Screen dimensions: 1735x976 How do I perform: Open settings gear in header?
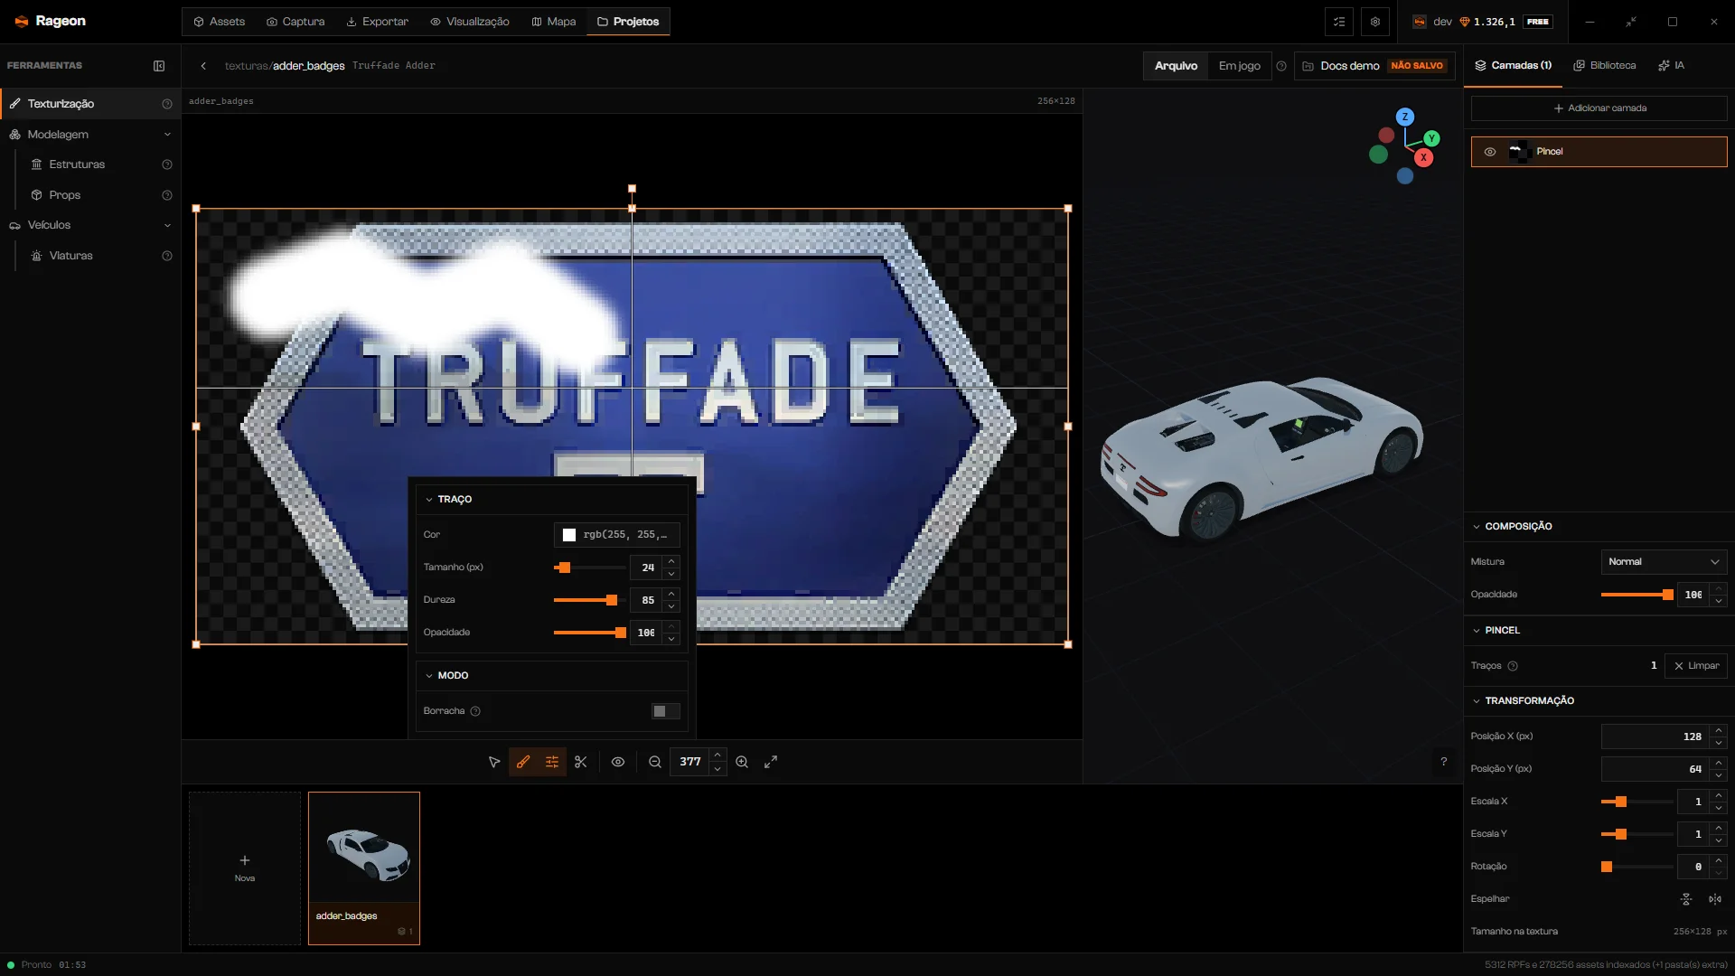click(1375, 22)
